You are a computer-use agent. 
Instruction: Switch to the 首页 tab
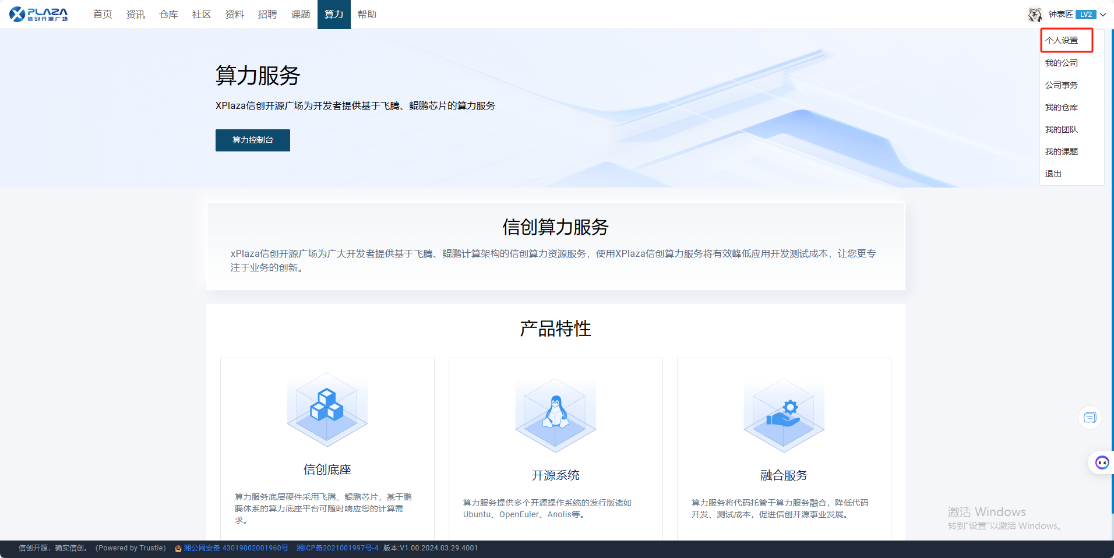coord(103,15)
